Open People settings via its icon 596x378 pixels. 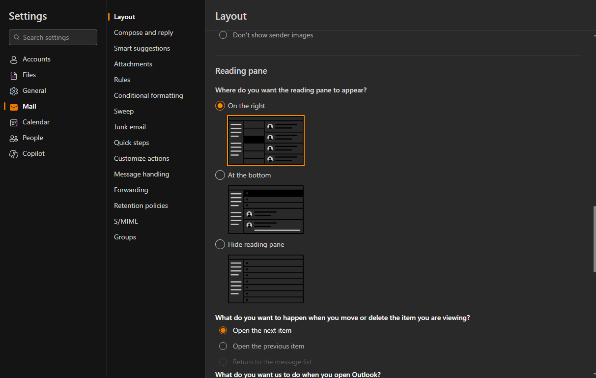pos(14,138)
